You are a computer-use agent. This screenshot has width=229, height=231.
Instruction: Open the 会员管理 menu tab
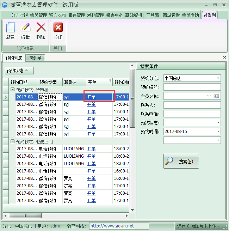(38, 15)
